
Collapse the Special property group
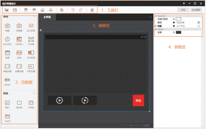click(156, 16)
